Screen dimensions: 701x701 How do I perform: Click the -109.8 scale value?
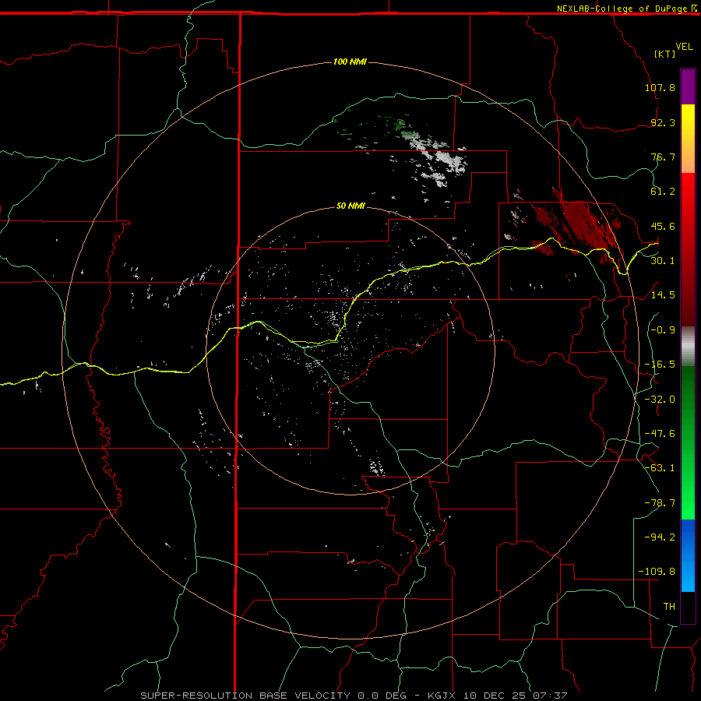(x=657, y=572)
